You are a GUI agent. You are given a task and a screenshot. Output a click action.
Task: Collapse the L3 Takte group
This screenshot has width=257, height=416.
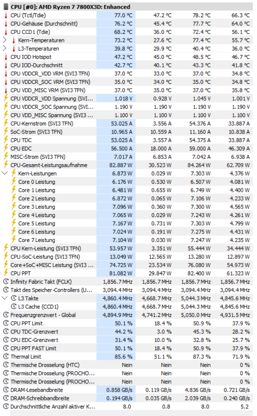(5, 298)
